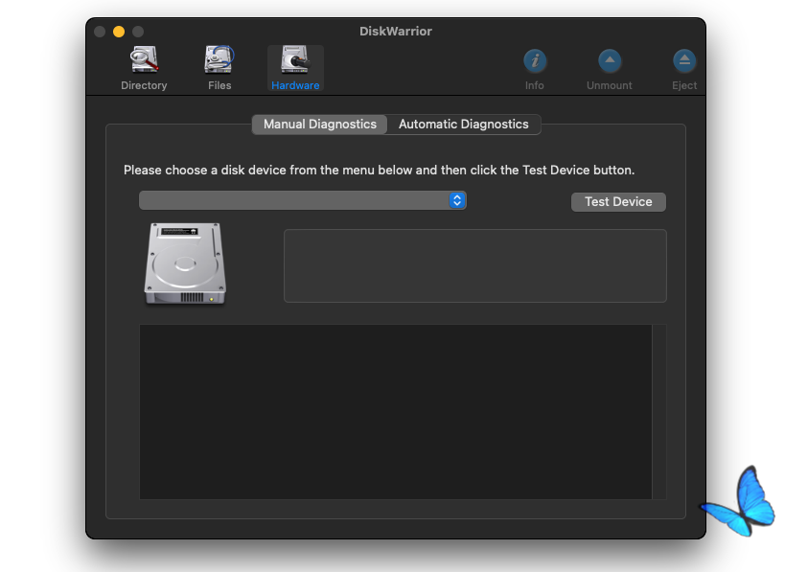Image resolution: width=808 pixels, height=572 pixels.
Task: Click the Test Device button
Action: [618, 201]
